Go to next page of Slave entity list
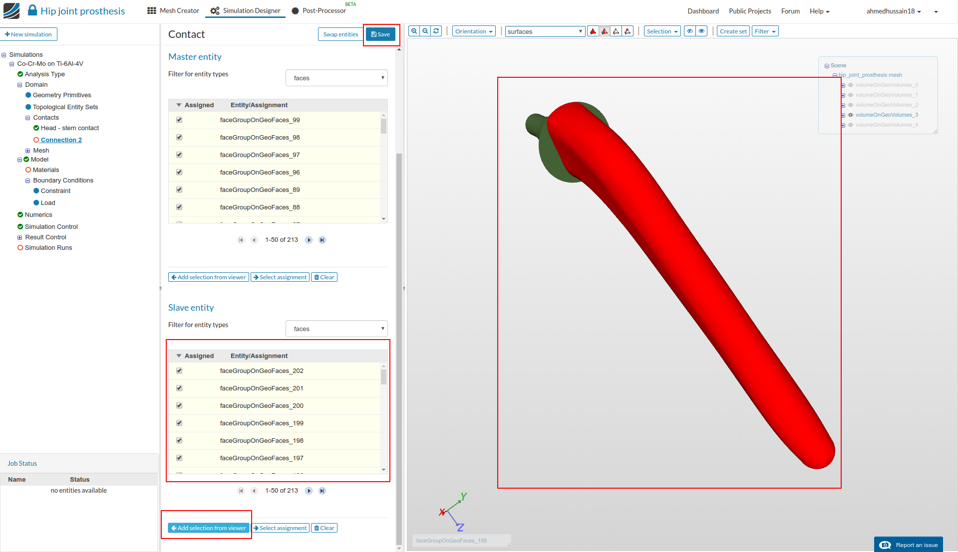 pos(309,491)
